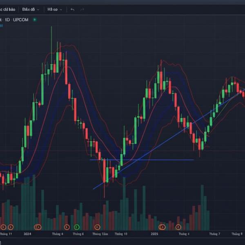Viewport: 245px width, 245px height.
Task: Open the chỉ báo indicators button
Action: tap(8, 9)
